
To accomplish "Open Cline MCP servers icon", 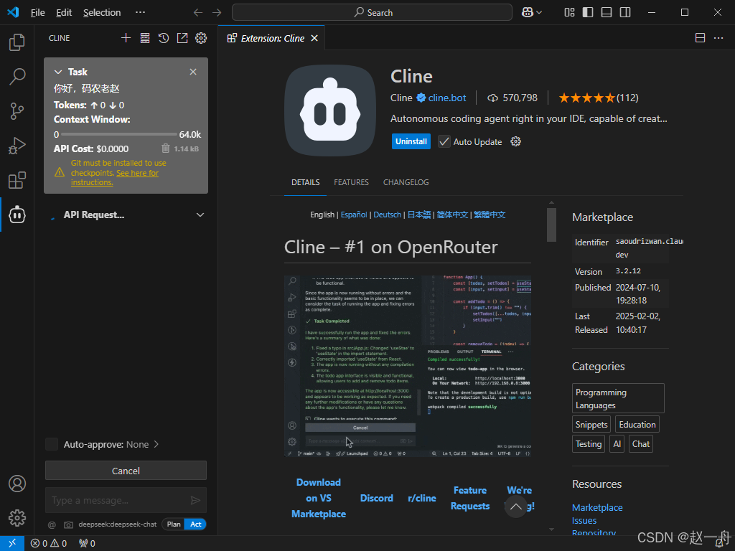I will [x=145, y=38].
